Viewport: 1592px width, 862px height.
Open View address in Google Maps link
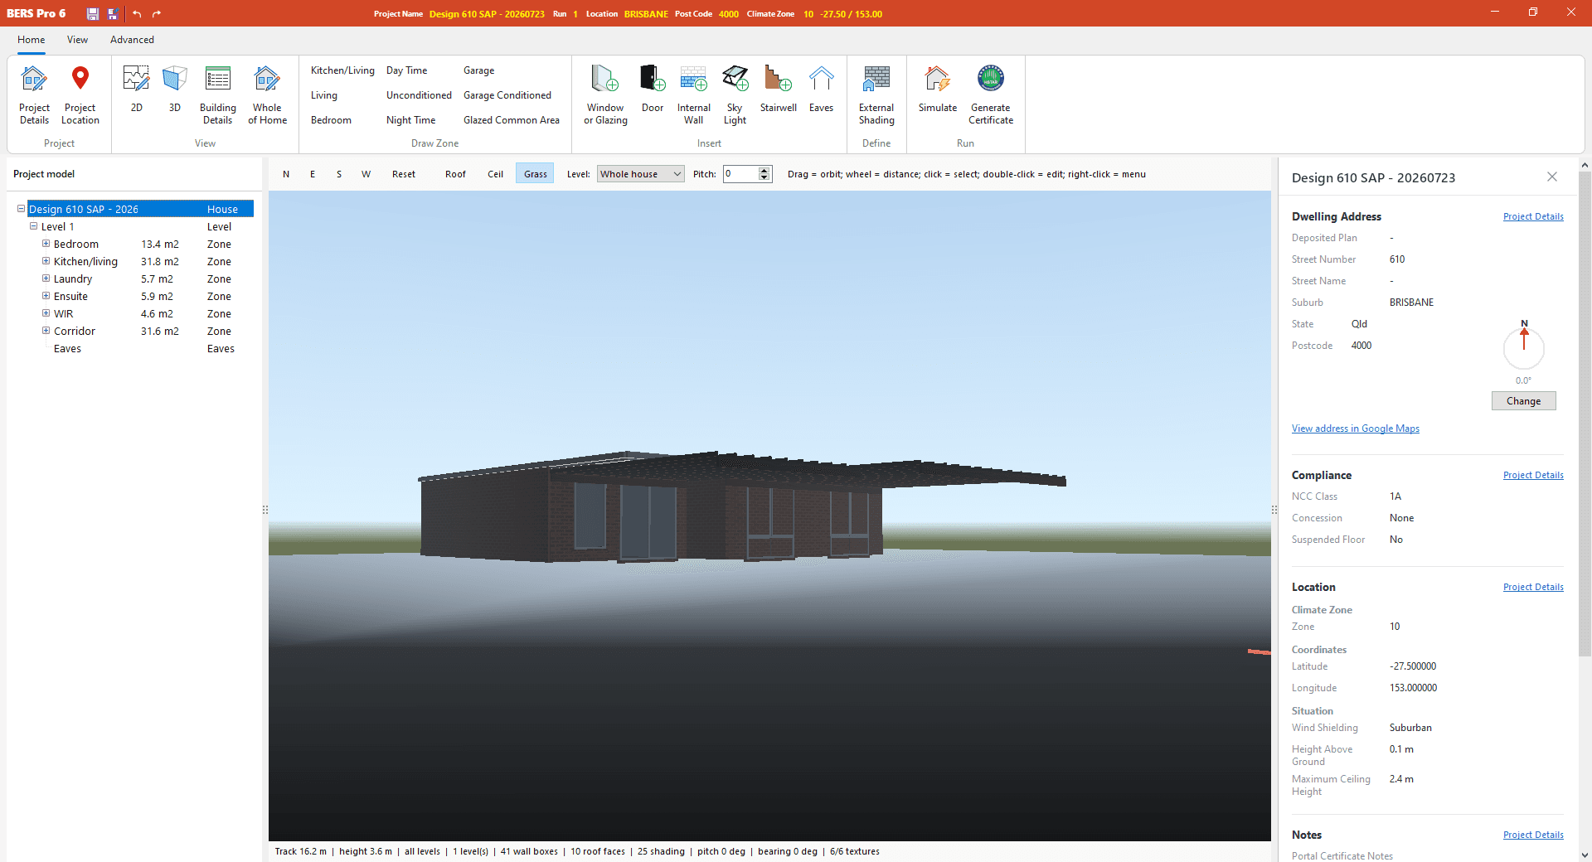coord(1355,429)
